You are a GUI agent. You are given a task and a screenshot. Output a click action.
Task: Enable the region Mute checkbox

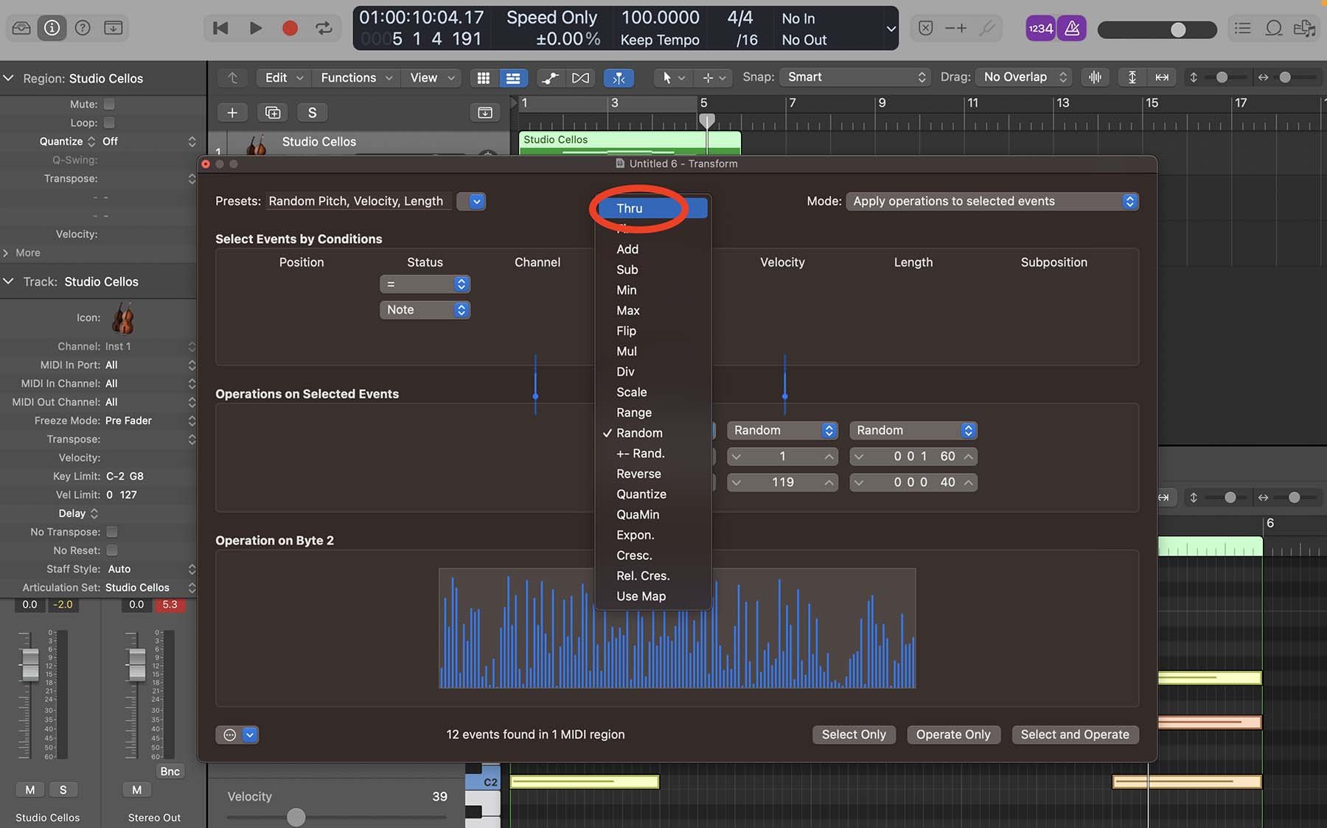[109, 105]
